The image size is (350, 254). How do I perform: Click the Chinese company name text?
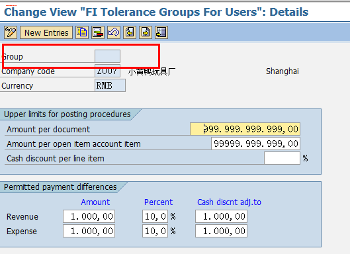[x=152, y=71]
